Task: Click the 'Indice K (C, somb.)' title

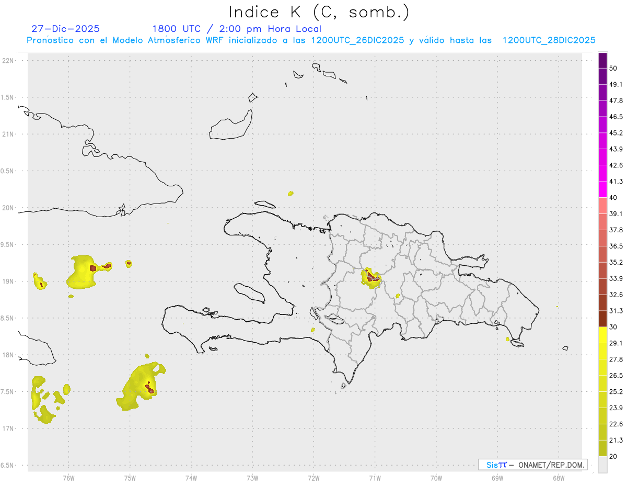Action: (x=319, y=12)
